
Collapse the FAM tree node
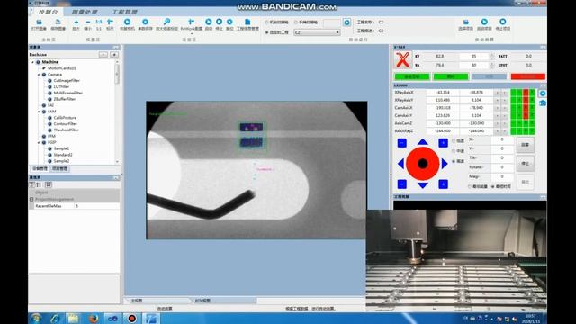click(x=39, y=112)
